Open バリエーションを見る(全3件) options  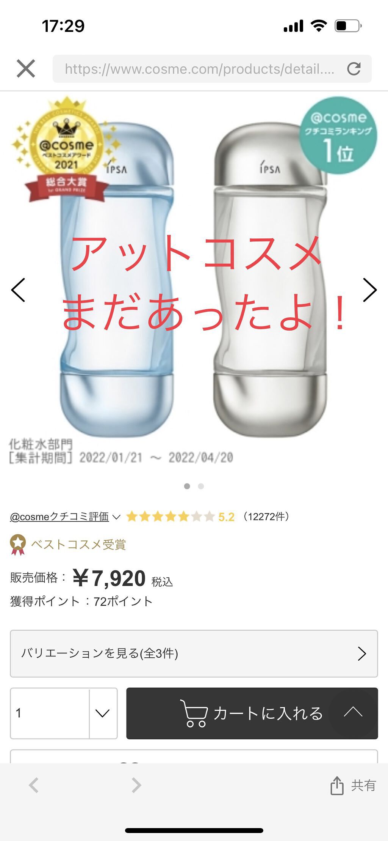[194, 654]
